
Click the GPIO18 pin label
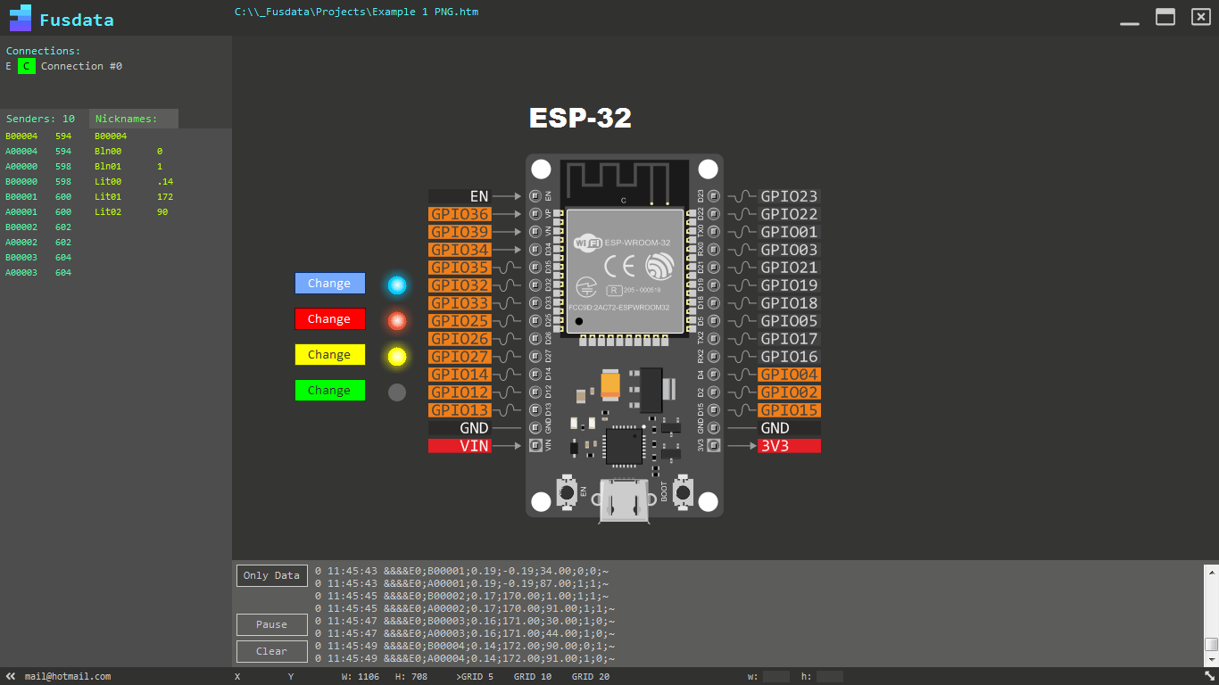point(790,303)
